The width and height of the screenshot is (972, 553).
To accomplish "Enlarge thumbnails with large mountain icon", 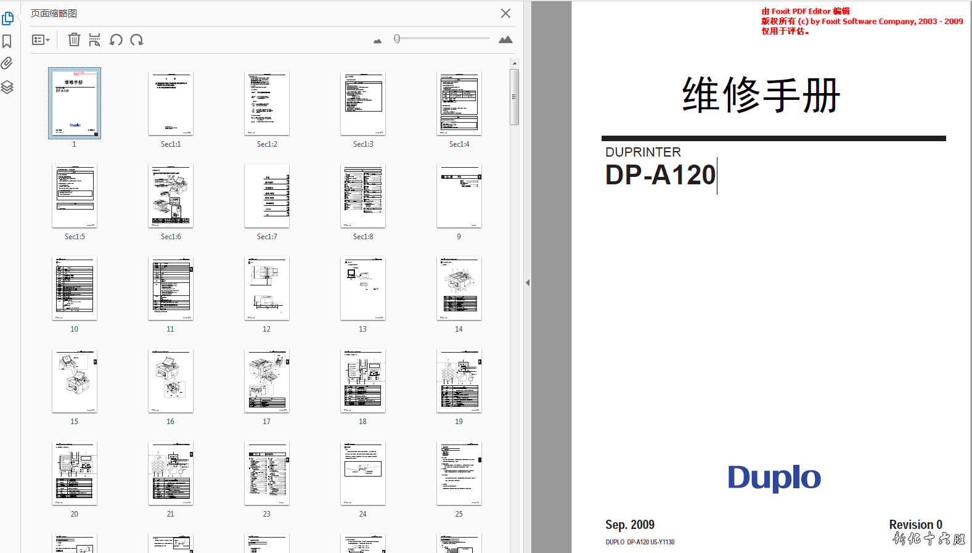I will 505,40.
